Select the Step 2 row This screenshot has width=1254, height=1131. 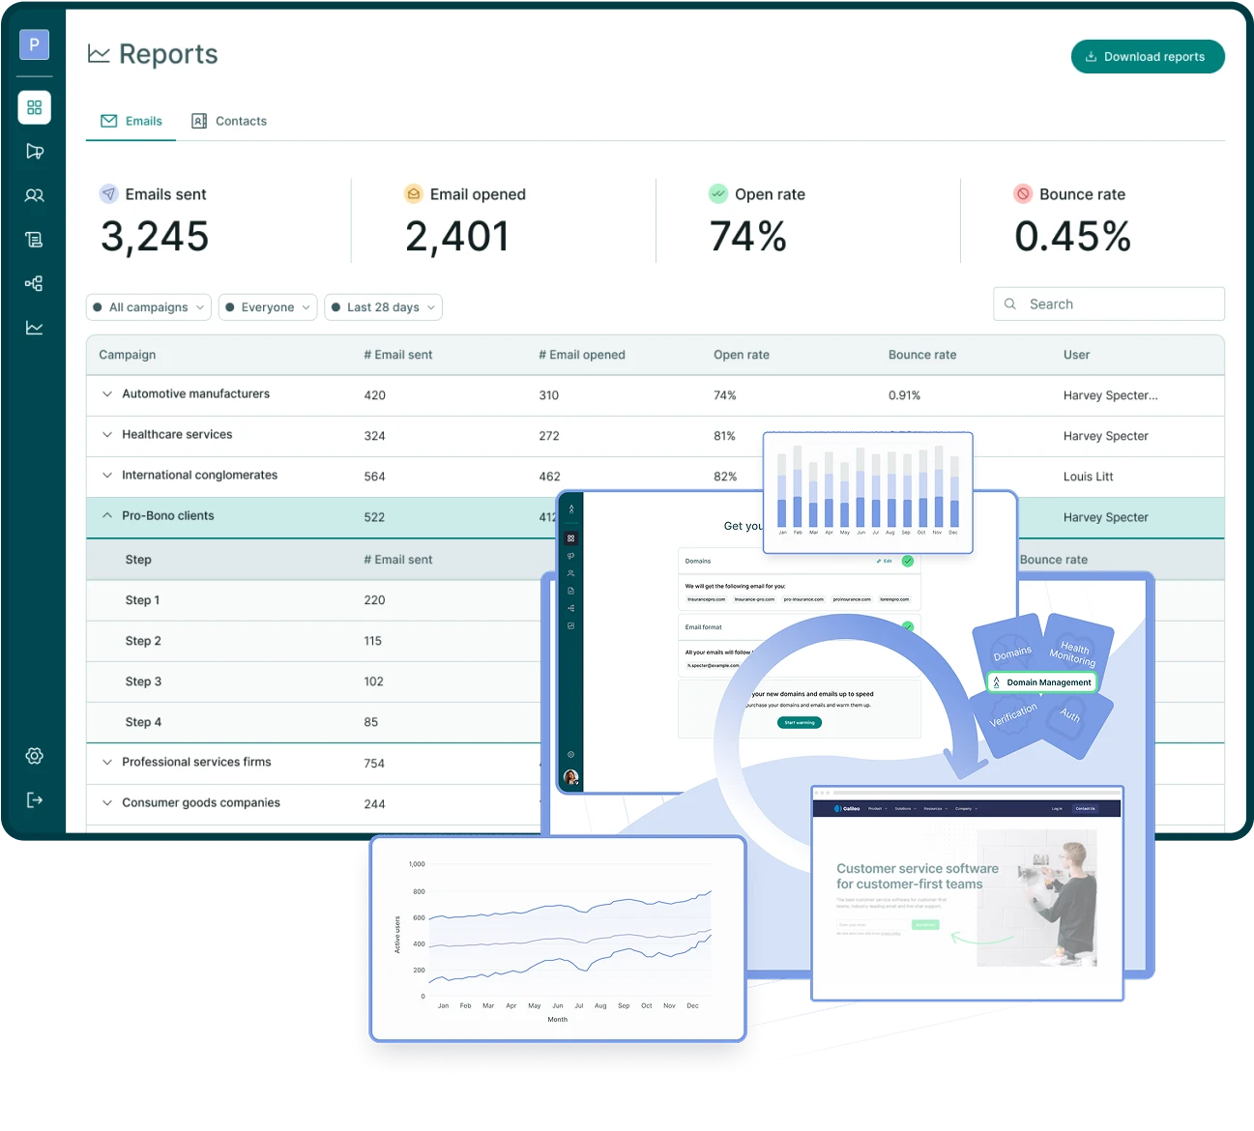pyautogui.click(x=314, y=641)
